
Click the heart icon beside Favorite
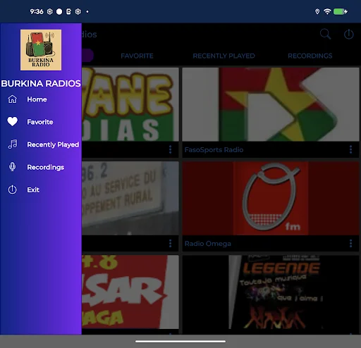(13, 122)
